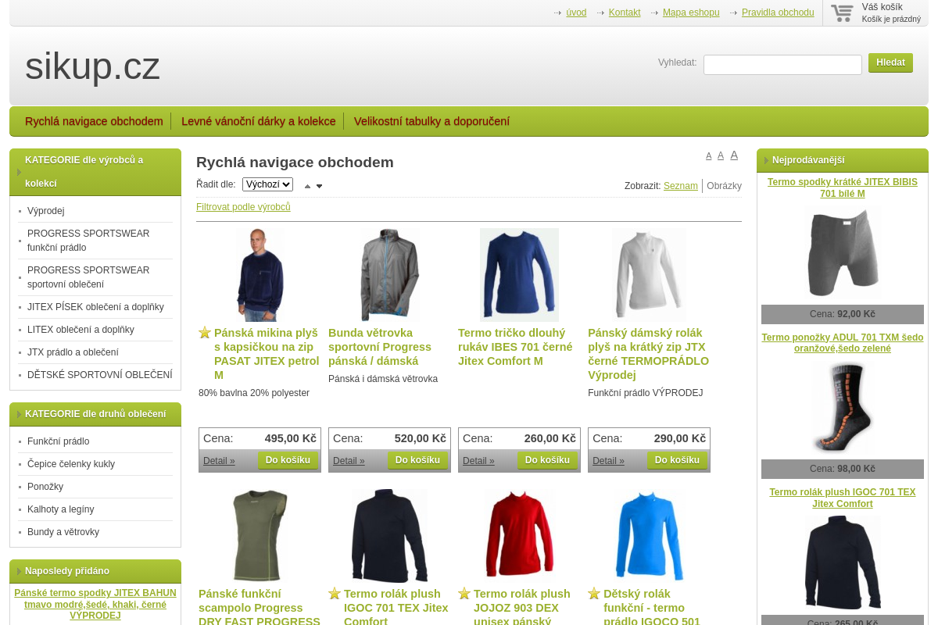
Task: Click star icon beside Pánská mikina plyš
Action: pyautogui.click(x=205, y=333)
